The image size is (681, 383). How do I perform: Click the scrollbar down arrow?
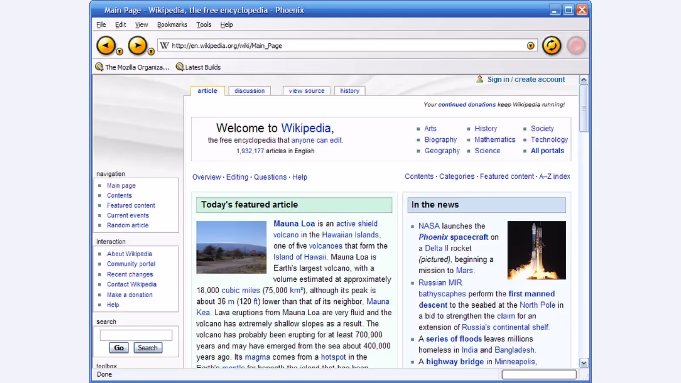pos(584,363)
